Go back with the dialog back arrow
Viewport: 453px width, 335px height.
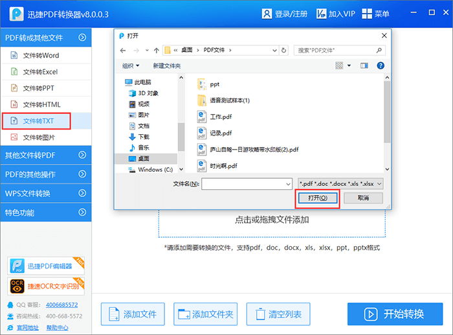coord(123,51)
